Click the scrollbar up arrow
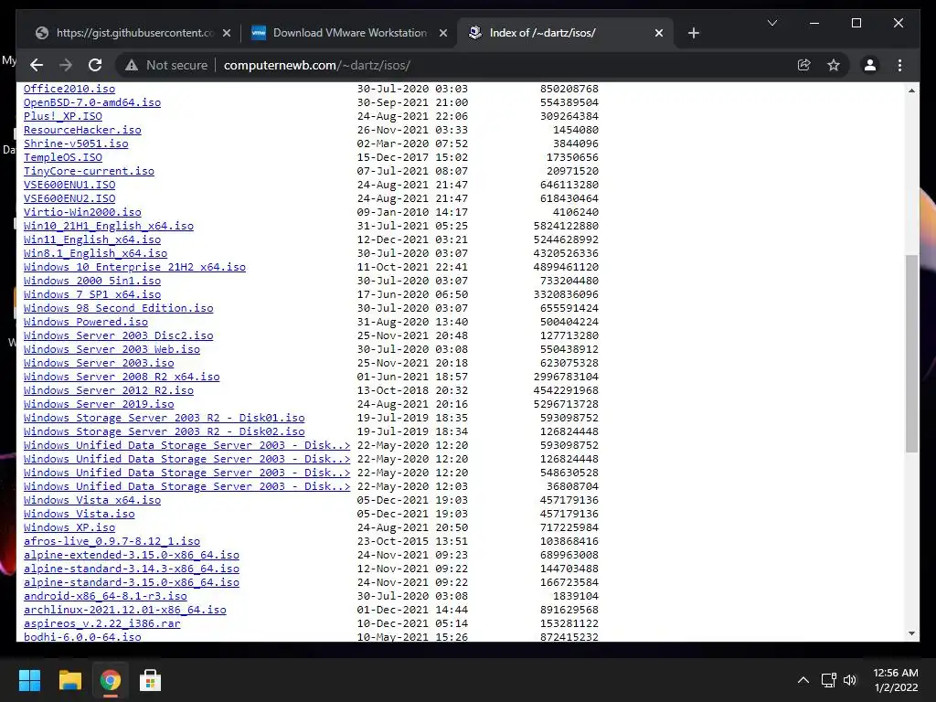 coord(911,90)
